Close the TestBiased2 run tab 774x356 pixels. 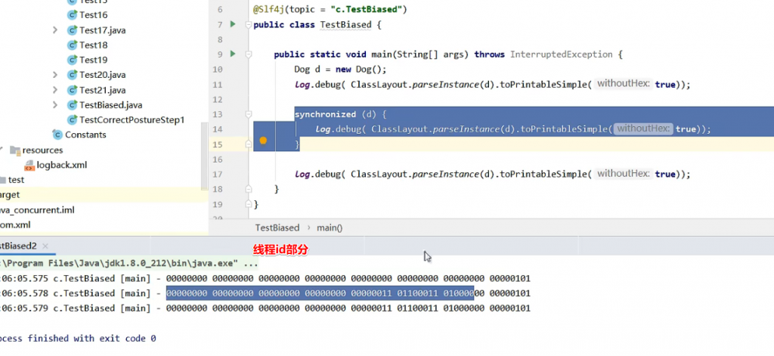(x=45, y=246)
